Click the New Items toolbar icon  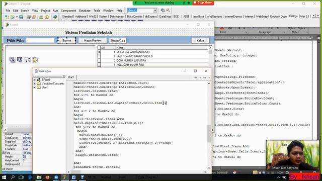click(x=7, y=17)
